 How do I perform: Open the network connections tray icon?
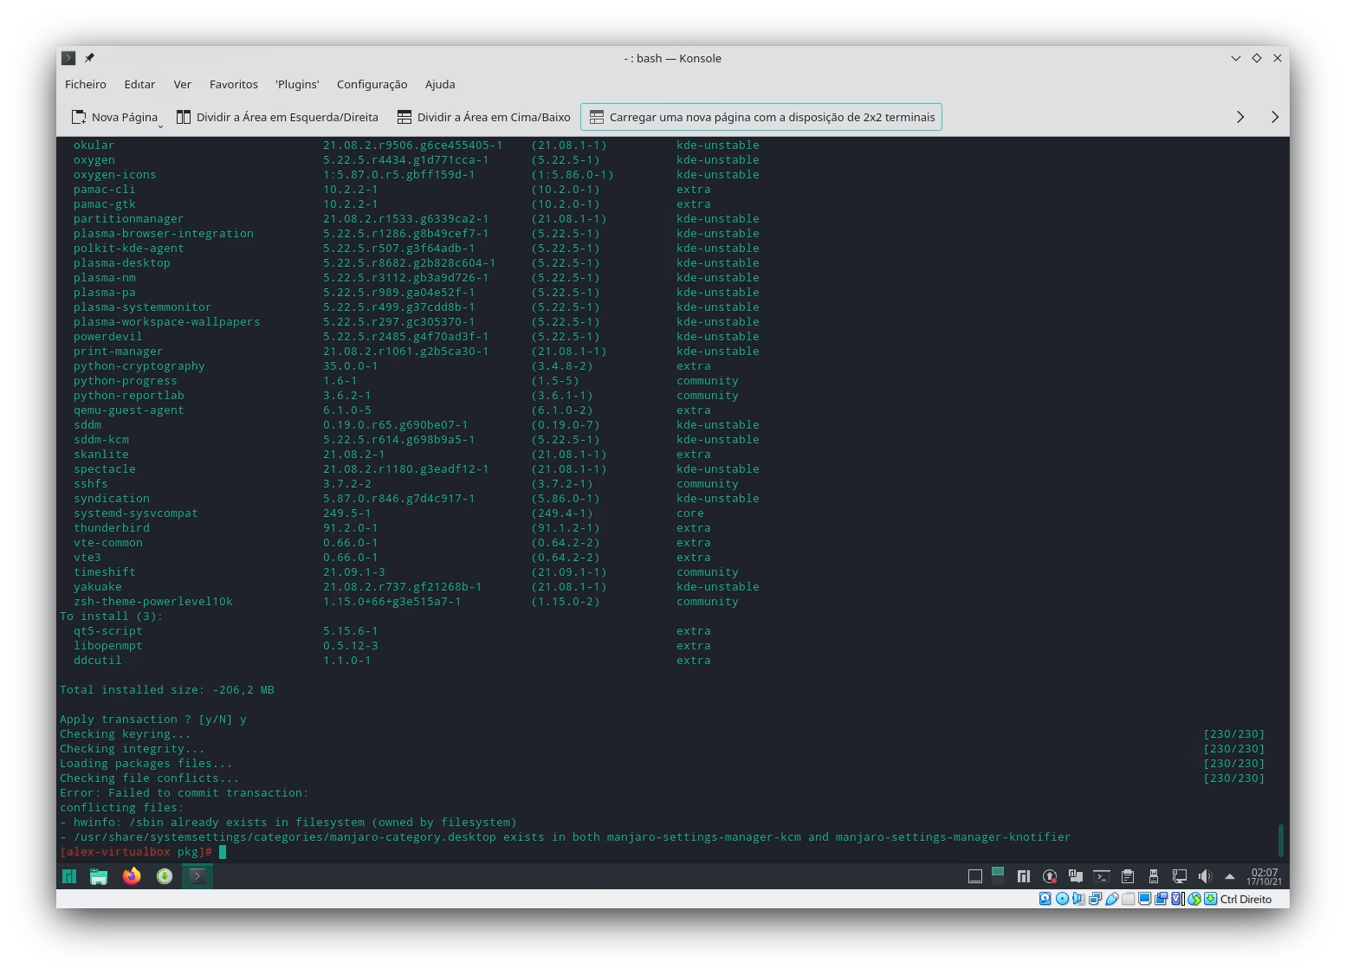click(1179, 876)
